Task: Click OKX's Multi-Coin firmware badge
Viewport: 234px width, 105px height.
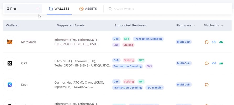Action: click(x=184, y=63)
